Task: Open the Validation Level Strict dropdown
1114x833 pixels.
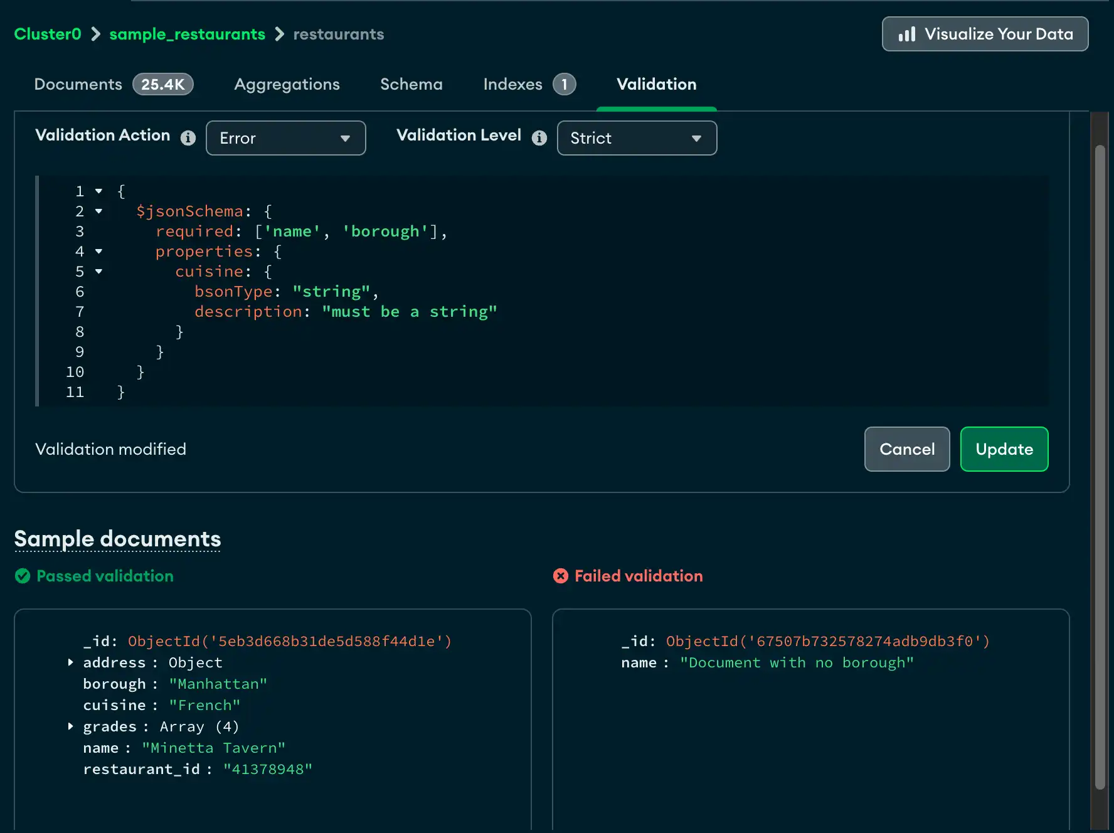Action: 637,138
